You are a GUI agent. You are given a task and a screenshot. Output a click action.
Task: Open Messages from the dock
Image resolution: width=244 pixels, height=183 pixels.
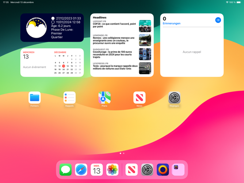click(65, 170)
